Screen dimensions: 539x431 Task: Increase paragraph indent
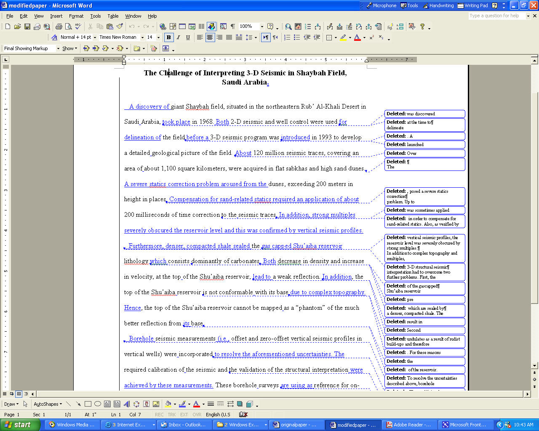click(x=317, y=37)
